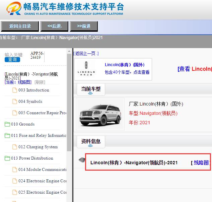Click the Lincoln Navigator vehicle photo
The width and height of the screenshot is (212, 202).
pos(100,114)
